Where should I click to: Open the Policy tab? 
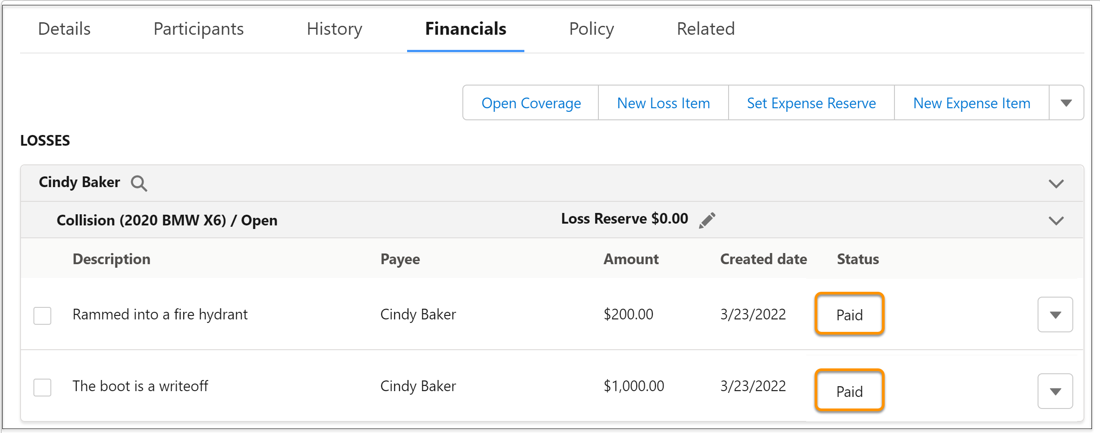coord(591,29)
